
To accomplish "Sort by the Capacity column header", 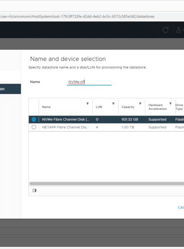I will (x=128, y=107).
